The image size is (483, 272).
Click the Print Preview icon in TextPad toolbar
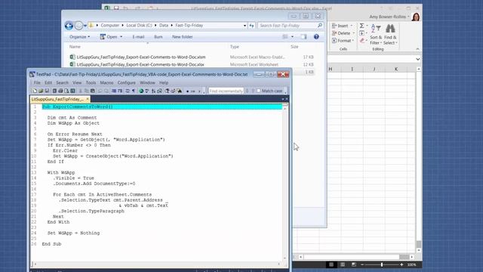[x=66, y=91]
